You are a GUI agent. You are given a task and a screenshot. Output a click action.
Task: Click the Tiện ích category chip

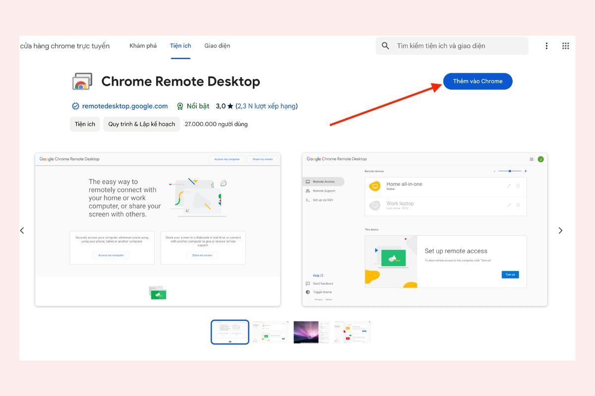[85, 124]
